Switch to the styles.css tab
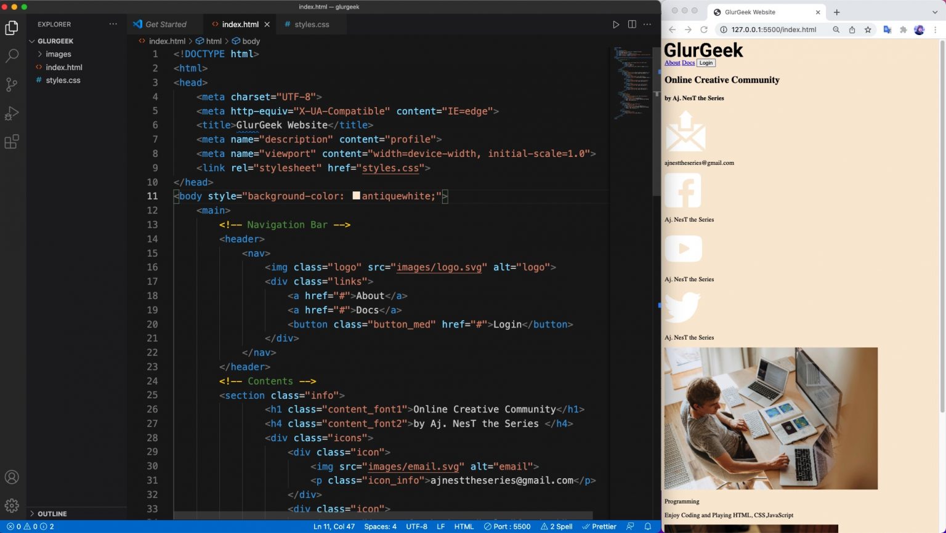946x533 pixels. tap(311, 25)
